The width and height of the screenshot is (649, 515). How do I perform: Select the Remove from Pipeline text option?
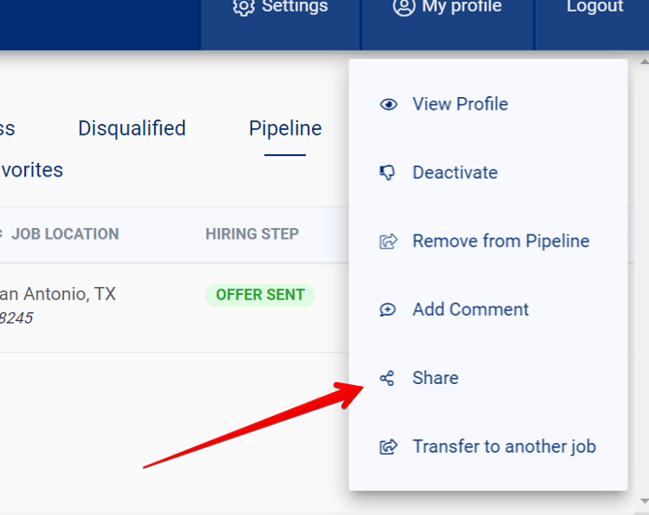pyautogui.click(x=501, y=241)
